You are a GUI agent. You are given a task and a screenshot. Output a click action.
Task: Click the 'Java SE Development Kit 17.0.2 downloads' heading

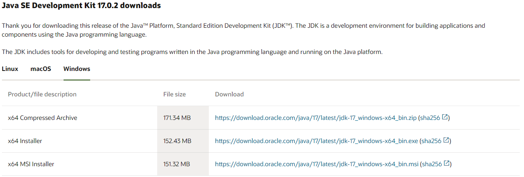click(81, 6)
